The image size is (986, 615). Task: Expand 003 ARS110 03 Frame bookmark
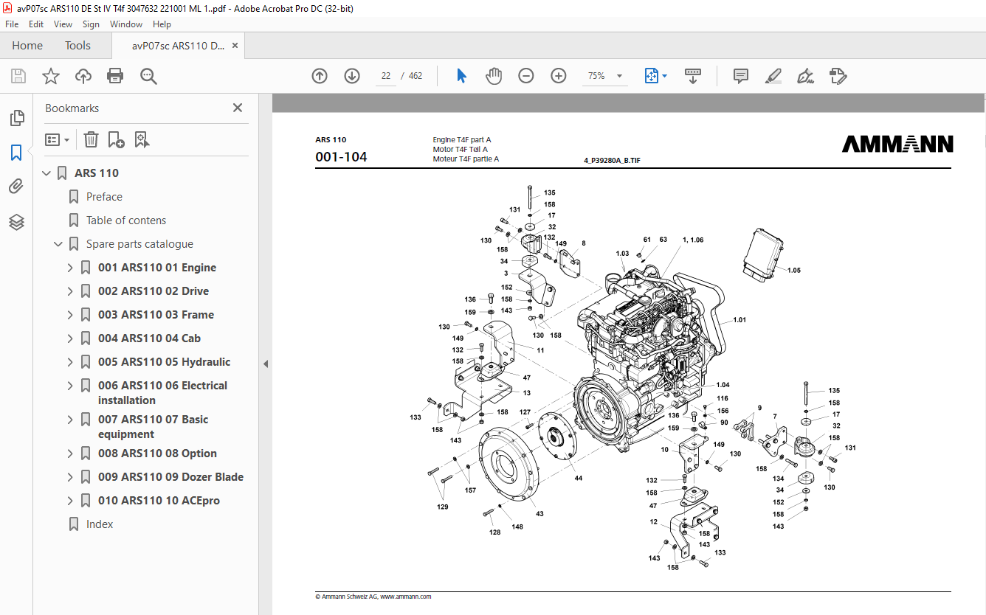71,315
